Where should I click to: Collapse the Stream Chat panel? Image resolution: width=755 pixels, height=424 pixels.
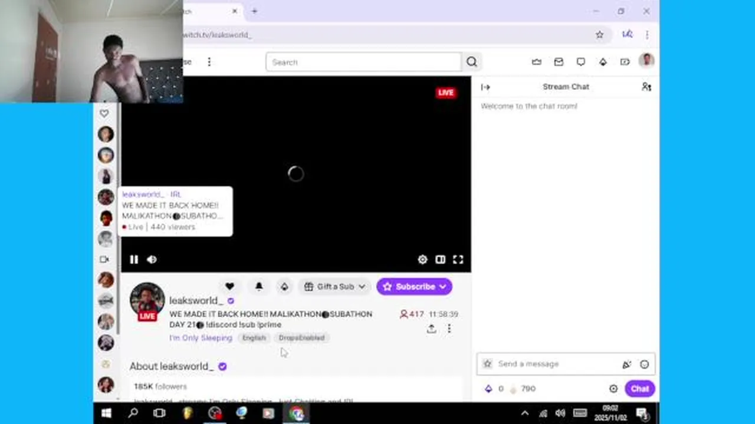[485, 87]
